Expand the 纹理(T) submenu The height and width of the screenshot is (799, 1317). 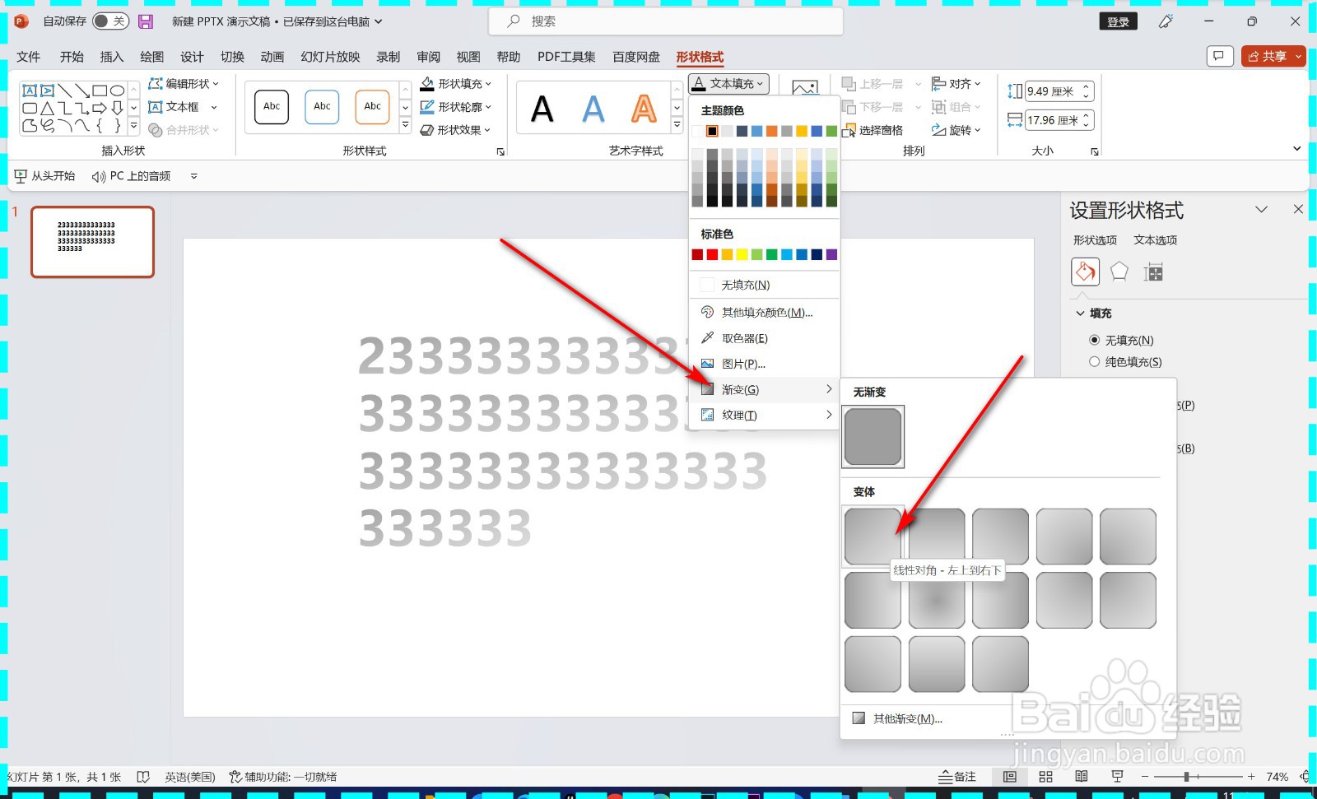point(764,415)
